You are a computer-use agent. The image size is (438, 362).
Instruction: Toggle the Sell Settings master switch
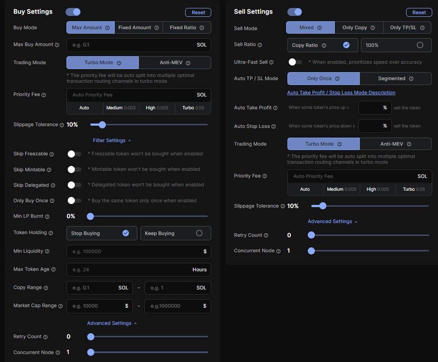click(x=295, y=12)
